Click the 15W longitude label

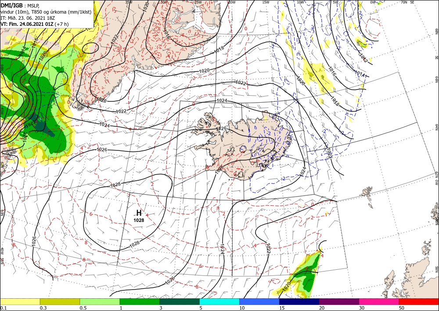tap(266, 2)
